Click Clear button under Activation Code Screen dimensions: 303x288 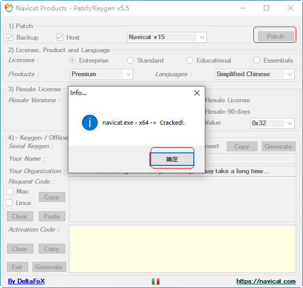point(20,249)
